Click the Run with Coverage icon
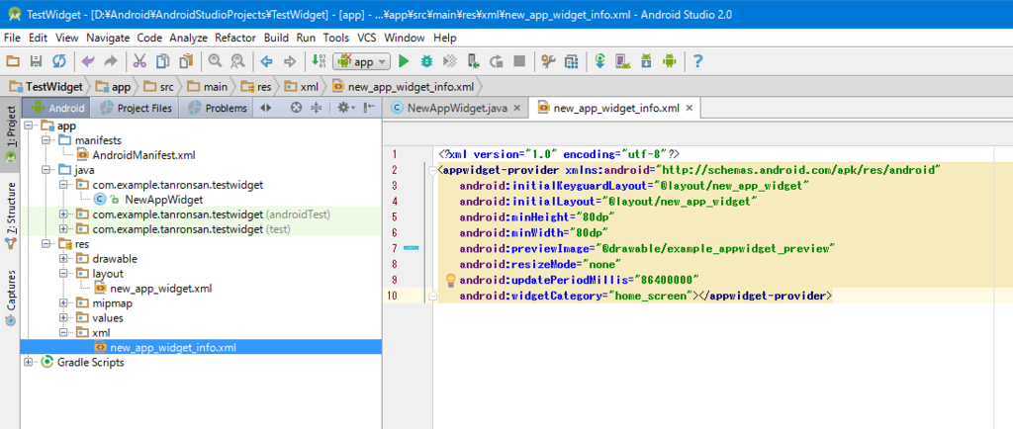 pos(450,62)
